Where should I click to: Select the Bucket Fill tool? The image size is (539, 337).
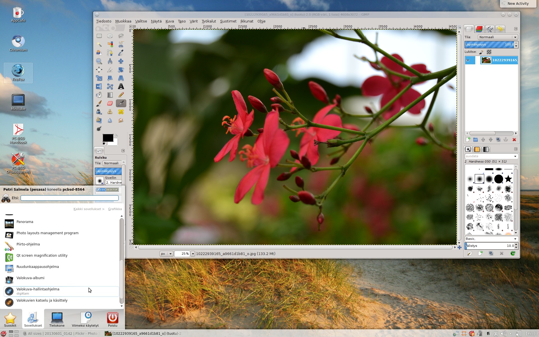(x=99, y=95)
